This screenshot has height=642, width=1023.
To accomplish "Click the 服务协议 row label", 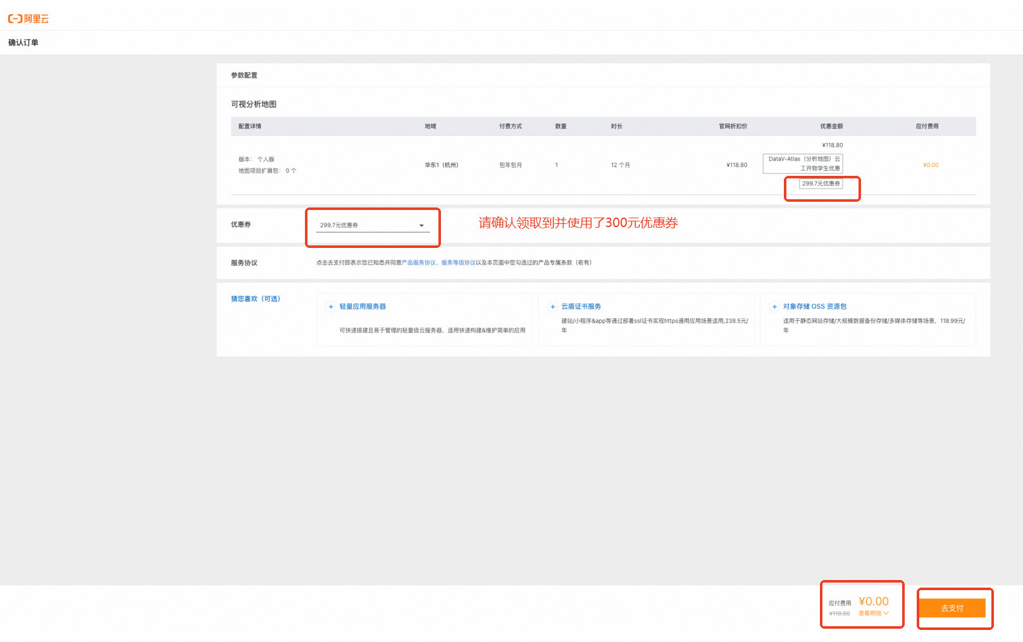I will click(x=244, y=263).
